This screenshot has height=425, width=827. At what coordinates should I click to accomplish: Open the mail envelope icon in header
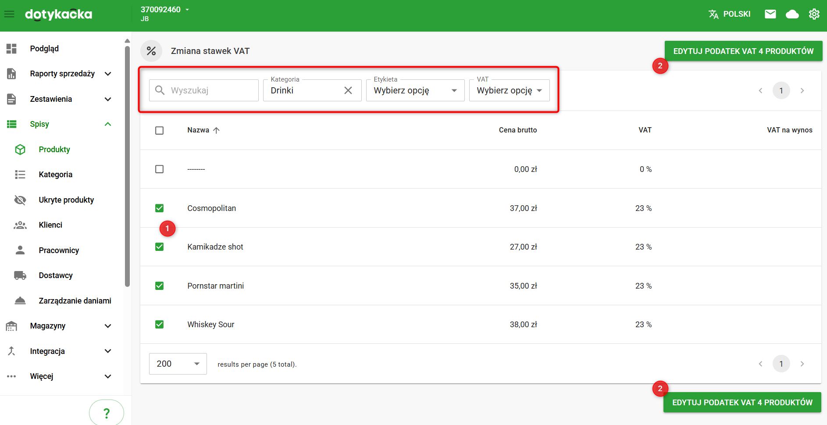770,14
